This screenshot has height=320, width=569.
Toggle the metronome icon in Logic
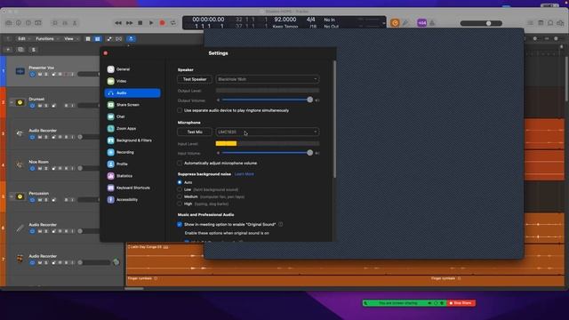(432, 23)
